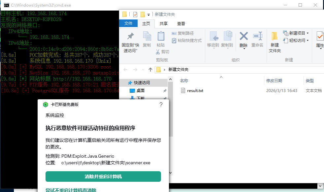Screen dimensions: 324x192
Task: Switch to the Home (主页) ribbon tab
Action: click(146, 23)
